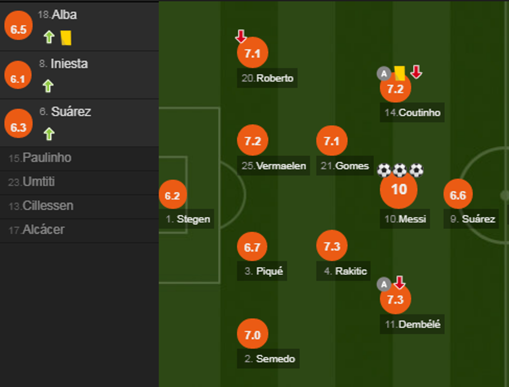Click the assist badge next to Coutinho

tap(383, 74)
